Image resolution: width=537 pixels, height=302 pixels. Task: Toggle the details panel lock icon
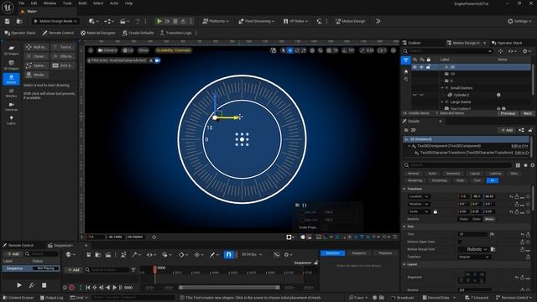point(530,130)
